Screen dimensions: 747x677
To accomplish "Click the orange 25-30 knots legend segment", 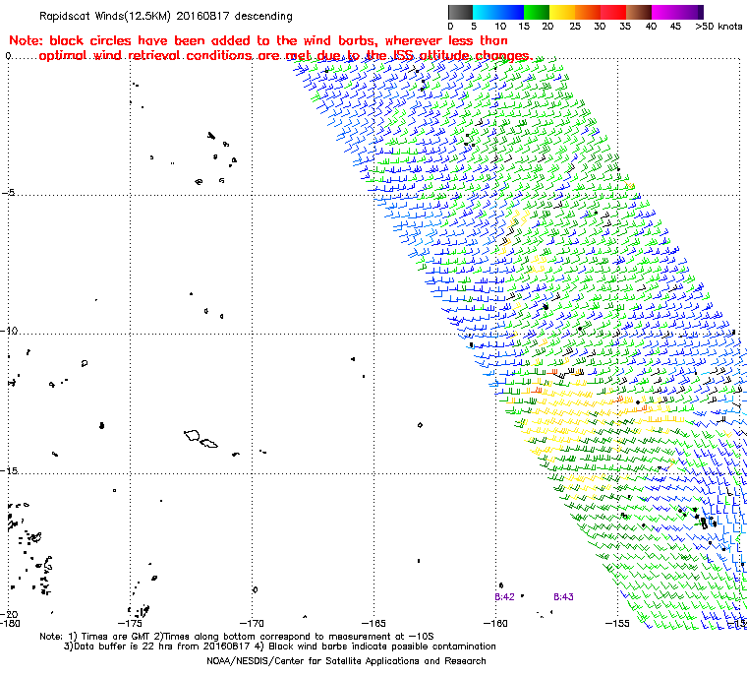I will (x=588, y=12).
